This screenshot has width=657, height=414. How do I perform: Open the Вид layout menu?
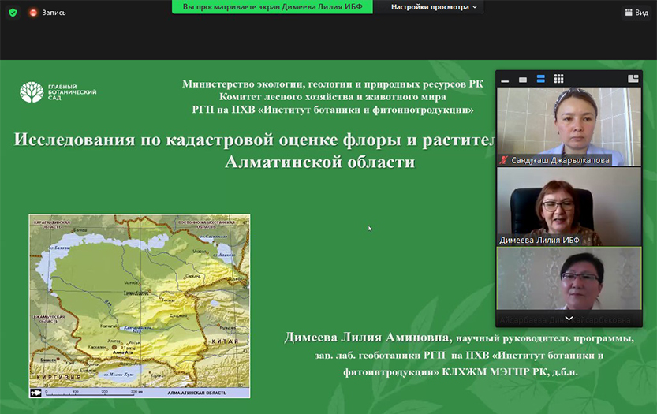(x=636, y=13)
